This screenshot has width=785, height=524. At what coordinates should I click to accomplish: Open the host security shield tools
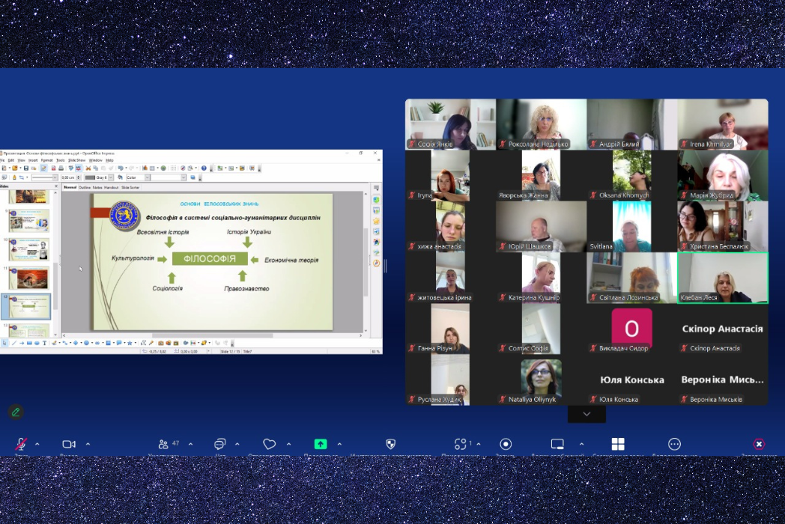click(x=391, y=444)
